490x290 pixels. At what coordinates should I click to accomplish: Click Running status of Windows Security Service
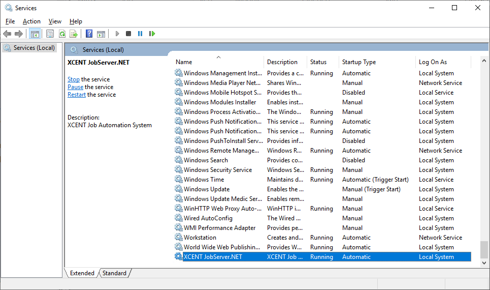(x=321, y=169)
